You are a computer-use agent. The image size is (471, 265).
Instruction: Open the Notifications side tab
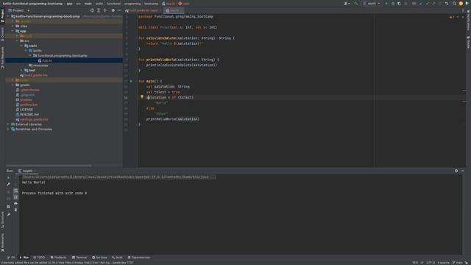pos(468,21)
